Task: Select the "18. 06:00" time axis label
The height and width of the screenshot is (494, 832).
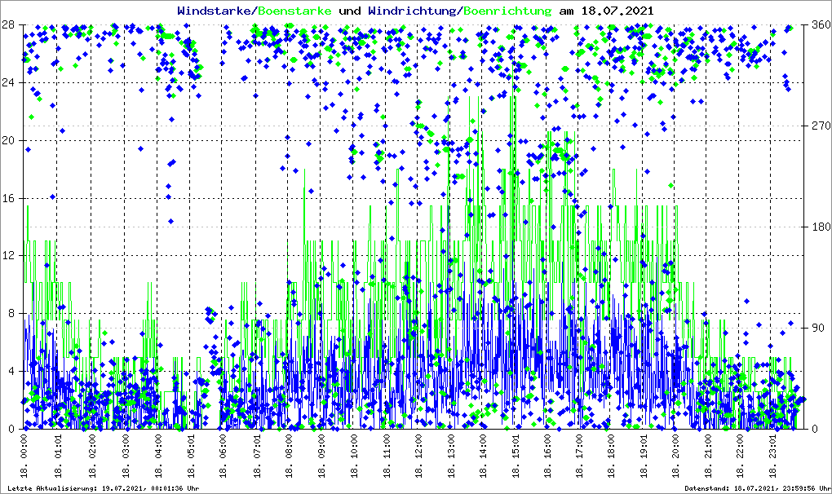Action: point(223,456)
